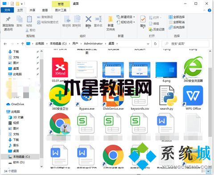Select 文档 in quick access
This screenshot has height=175, width=214.
[14, 57]
